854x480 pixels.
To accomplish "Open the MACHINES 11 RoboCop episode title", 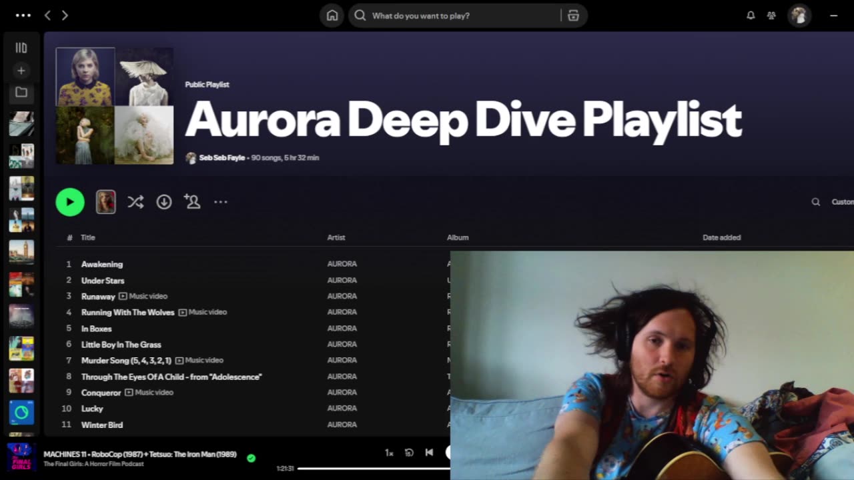I will click(x=140, y=454).
